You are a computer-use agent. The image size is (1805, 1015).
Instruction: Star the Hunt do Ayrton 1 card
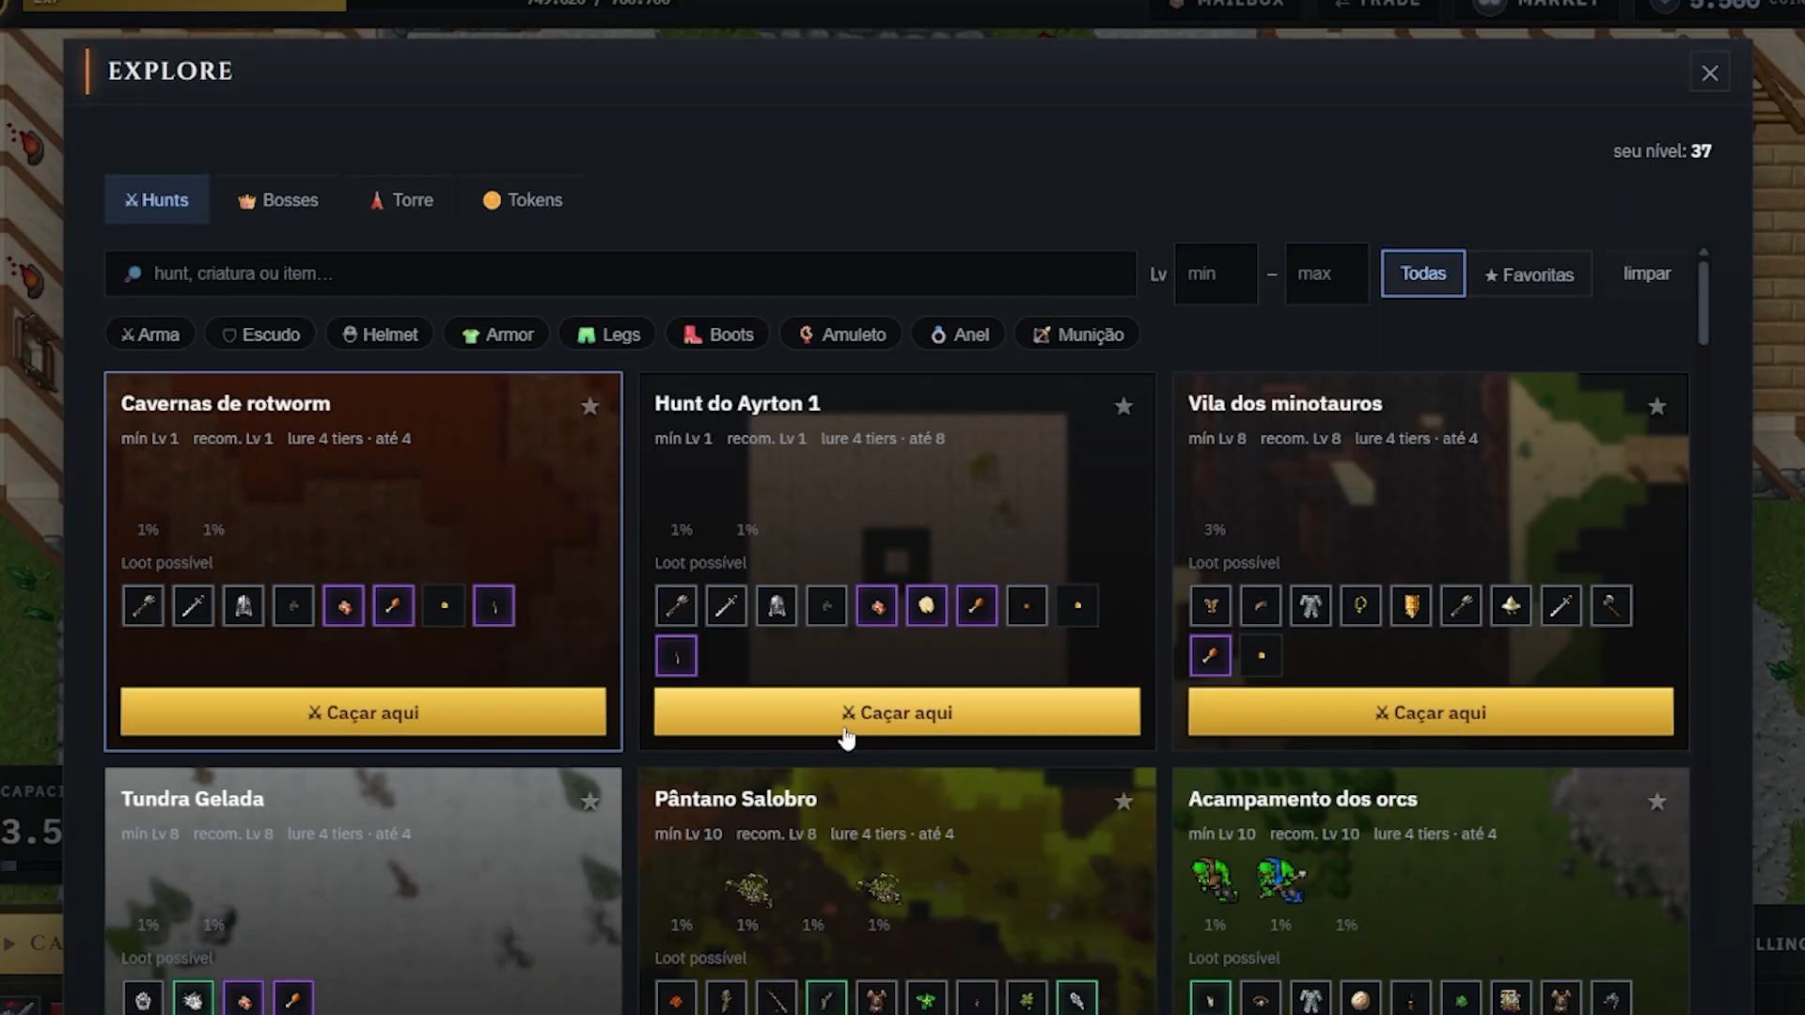click(x=1123, y=406)
